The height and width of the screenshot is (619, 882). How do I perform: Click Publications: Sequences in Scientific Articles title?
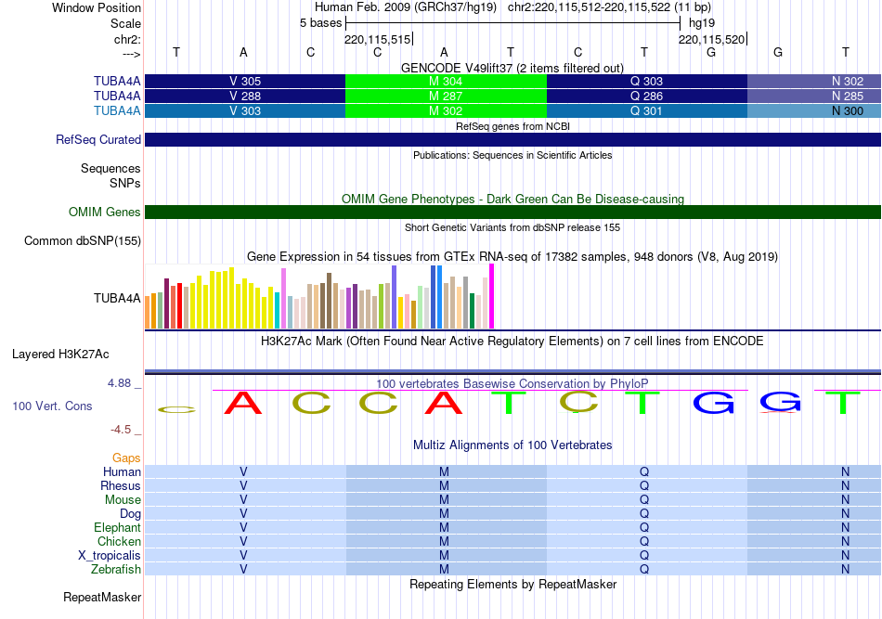tap(512, 155)
